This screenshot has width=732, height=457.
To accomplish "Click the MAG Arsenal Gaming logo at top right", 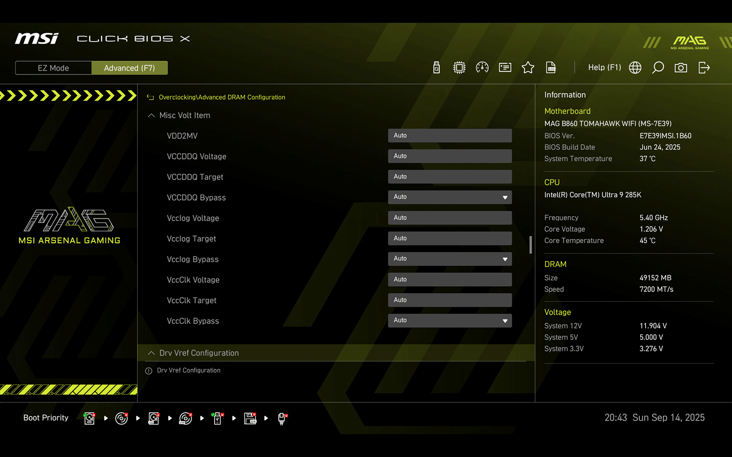I will [x=690, y=42].
